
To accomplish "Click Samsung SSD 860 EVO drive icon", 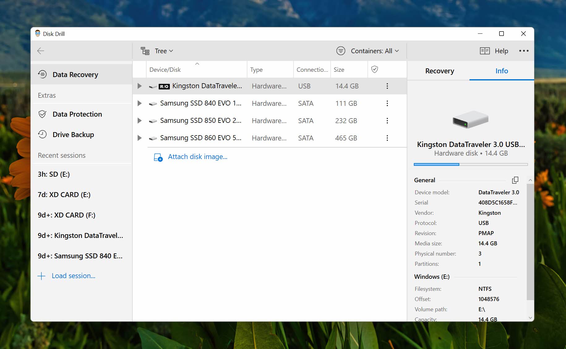I will pos(153,138).
